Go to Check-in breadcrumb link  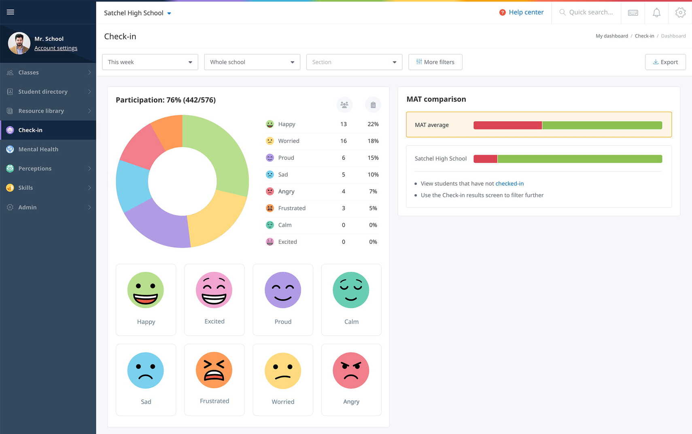644,36
